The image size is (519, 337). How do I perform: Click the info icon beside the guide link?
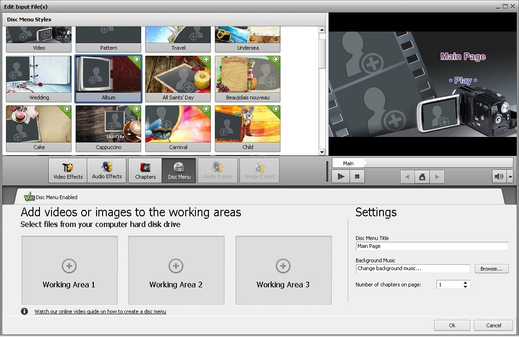click(24, 311)
